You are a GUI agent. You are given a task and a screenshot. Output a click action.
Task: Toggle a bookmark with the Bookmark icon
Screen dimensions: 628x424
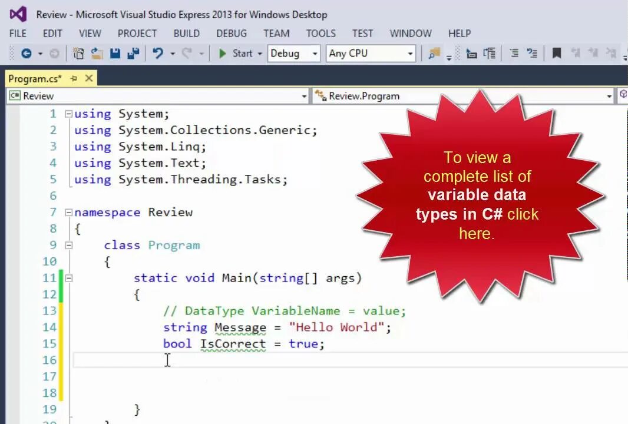tap(557, 53)
